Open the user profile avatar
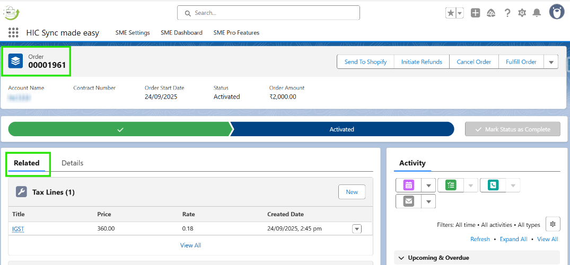This screenshot has width=570, height=265. [x=557, y=12]
